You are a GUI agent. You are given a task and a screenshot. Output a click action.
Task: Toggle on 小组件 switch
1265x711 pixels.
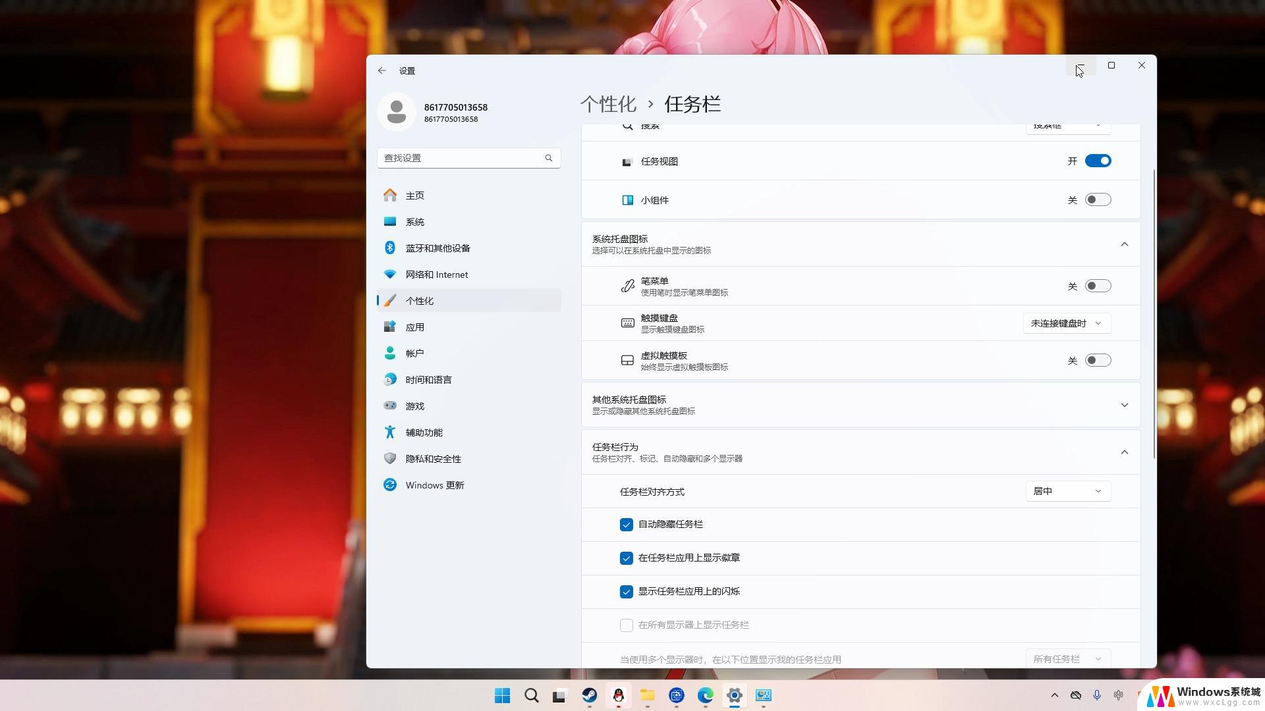point(1098,199)
